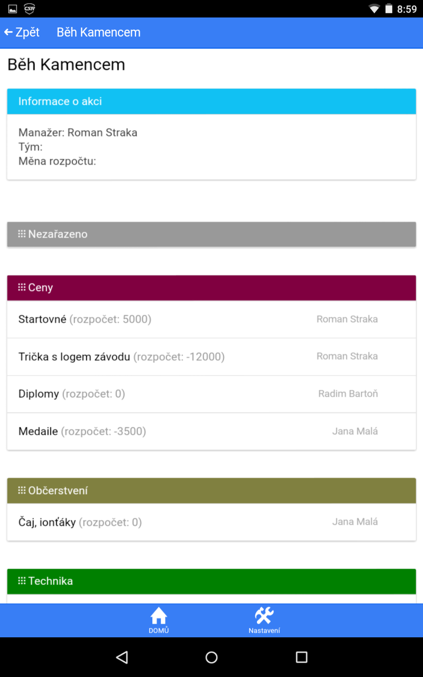The width and height of the screenshot is (423, 677).
Task: Select the Čaj, ionťáky item
Action: [x=212, y=523]
